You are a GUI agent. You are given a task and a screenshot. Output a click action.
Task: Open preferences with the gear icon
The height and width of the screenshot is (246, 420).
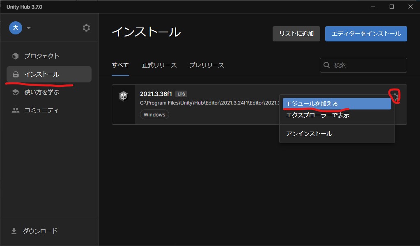(x=86, y=28)
